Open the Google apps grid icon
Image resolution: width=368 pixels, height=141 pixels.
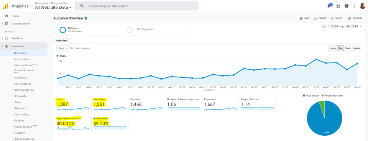tap(338, 6)
